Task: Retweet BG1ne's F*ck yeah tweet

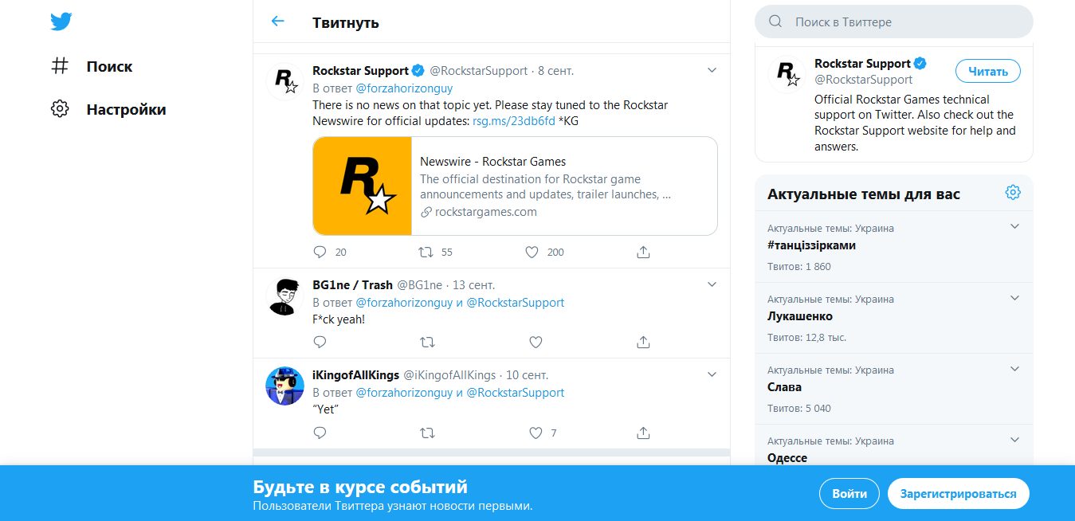Action: [427, 342]
